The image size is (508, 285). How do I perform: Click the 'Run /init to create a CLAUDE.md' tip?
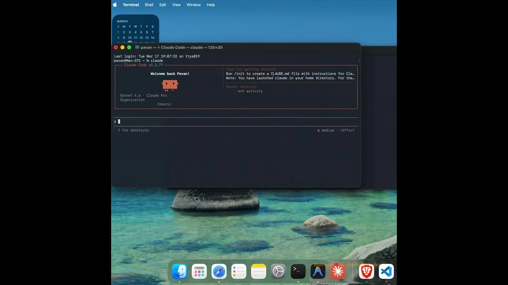290,74
